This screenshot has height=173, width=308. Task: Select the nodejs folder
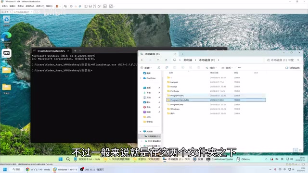[x=216, y=86]
